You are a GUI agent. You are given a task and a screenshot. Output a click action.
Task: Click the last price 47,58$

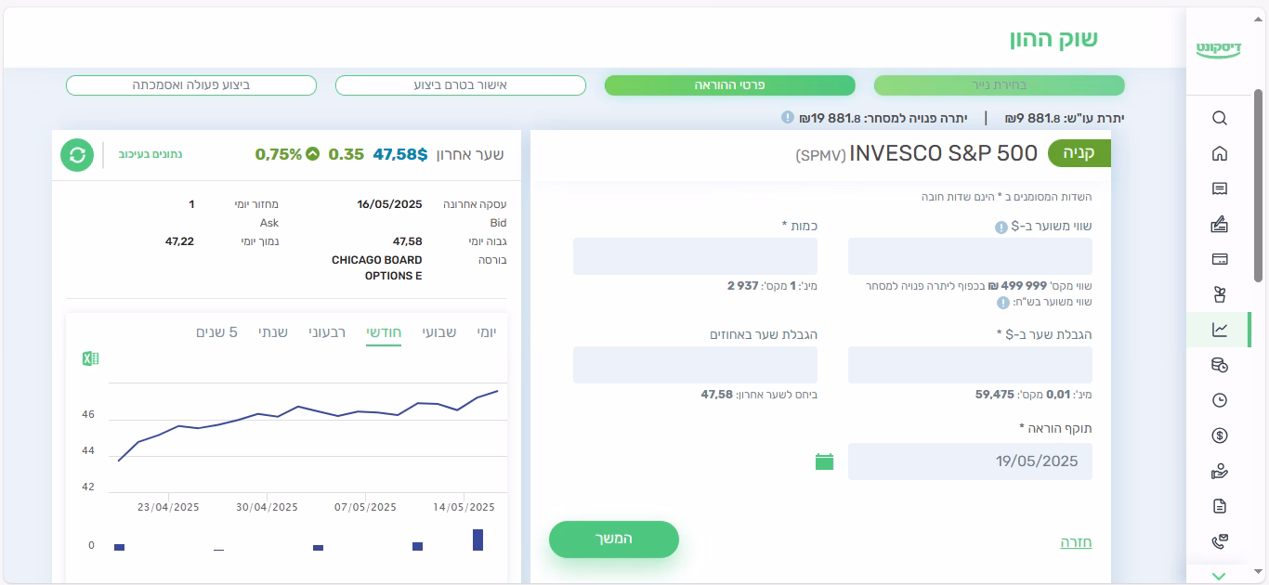tap(400, 154)
